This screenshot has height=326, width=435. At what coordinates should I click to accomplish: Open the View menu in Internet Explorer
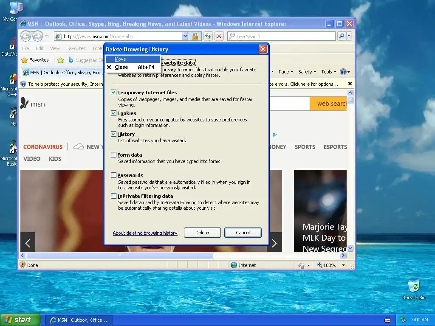(55, 48)
